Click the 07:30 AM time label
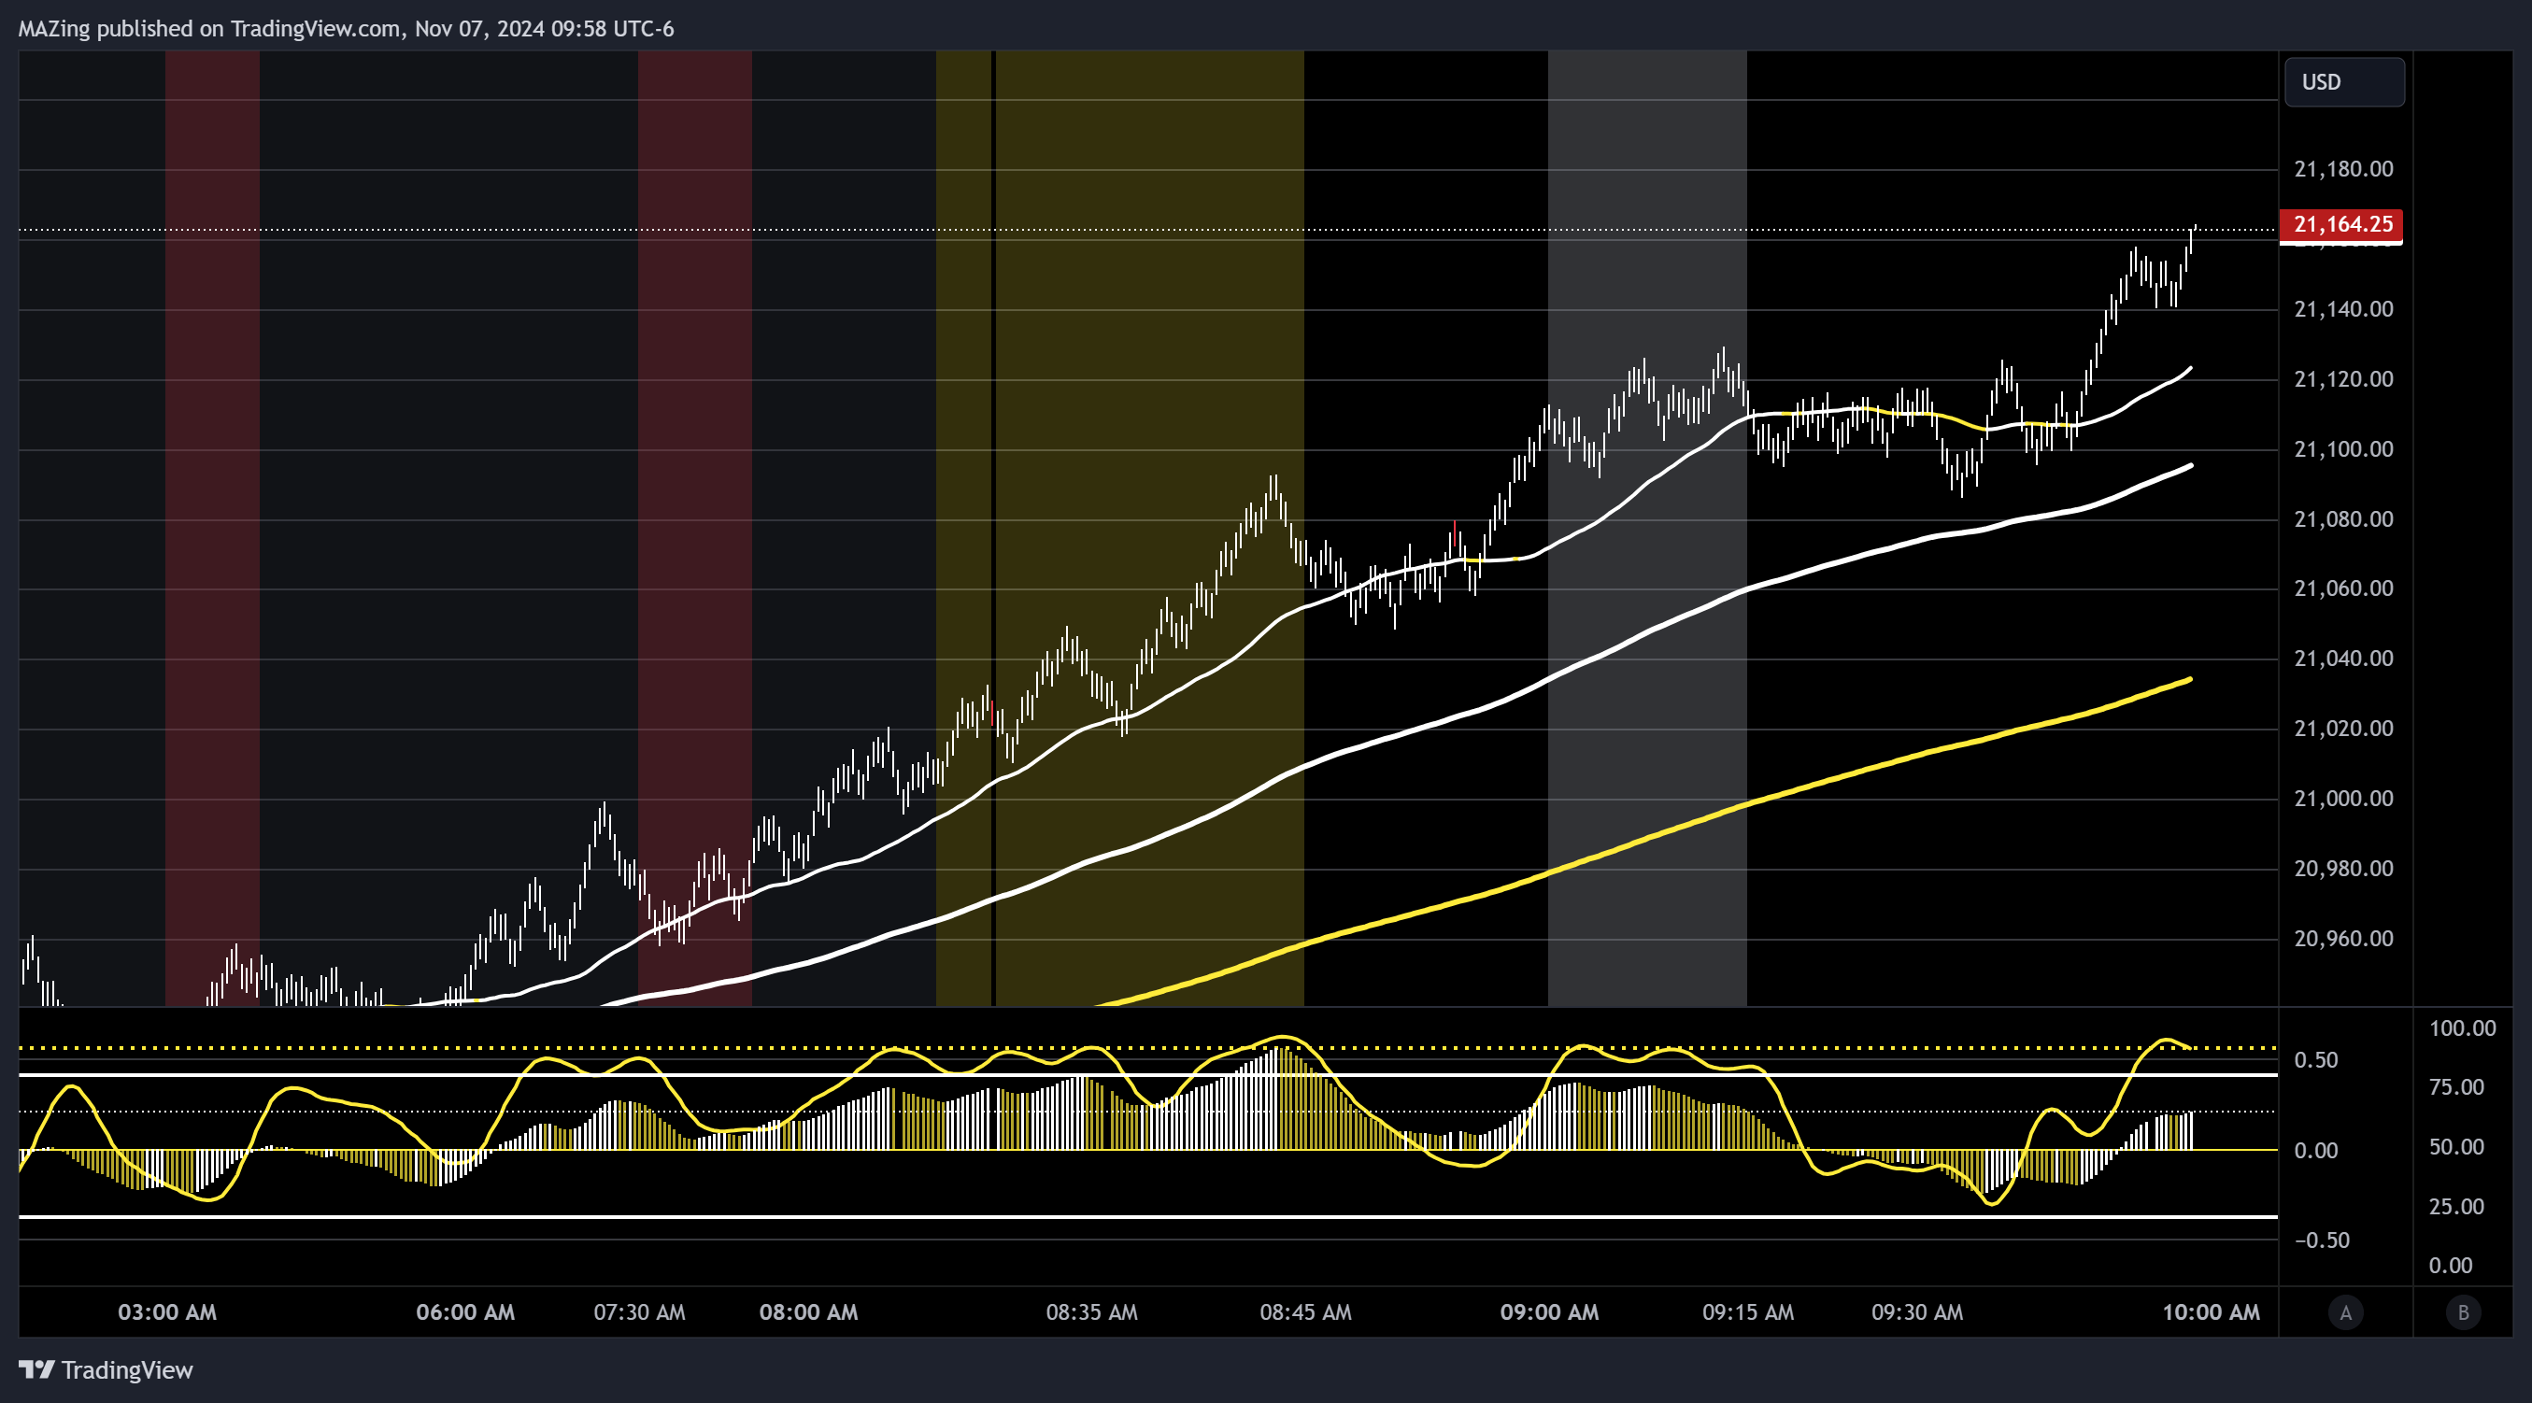This screenshot has height=1403, width=2532. (639, 1312)
